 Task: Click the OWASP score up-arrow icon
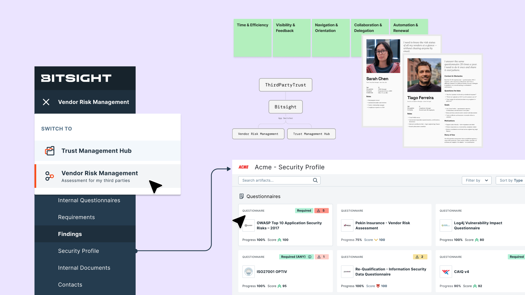pyautogui.click(x=279, y=240)
